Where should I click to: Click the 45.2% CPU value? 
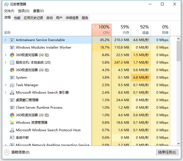[x=105, y=40]
